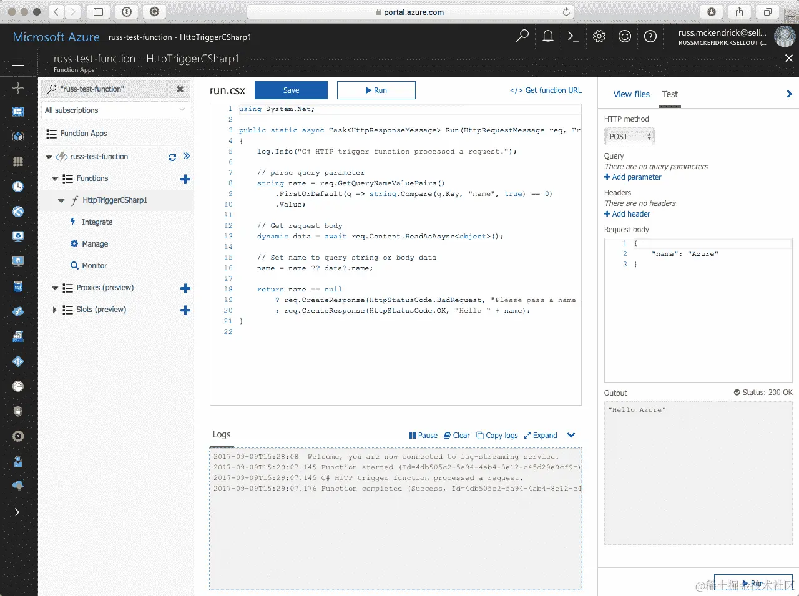Open Safari downloads button

point(711,11)
